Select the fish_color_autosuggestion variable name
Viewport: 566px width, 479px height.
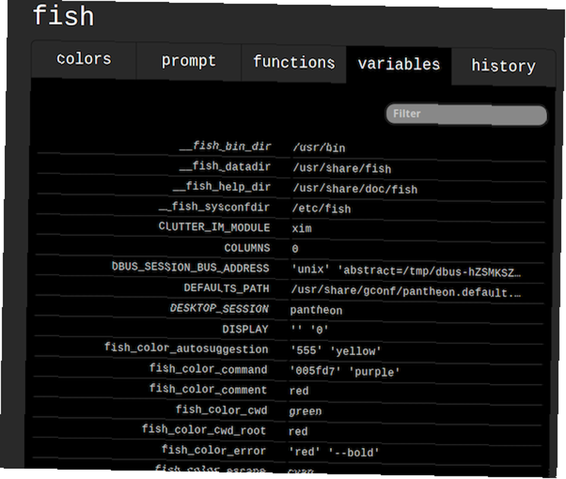[x=186, y=348]
